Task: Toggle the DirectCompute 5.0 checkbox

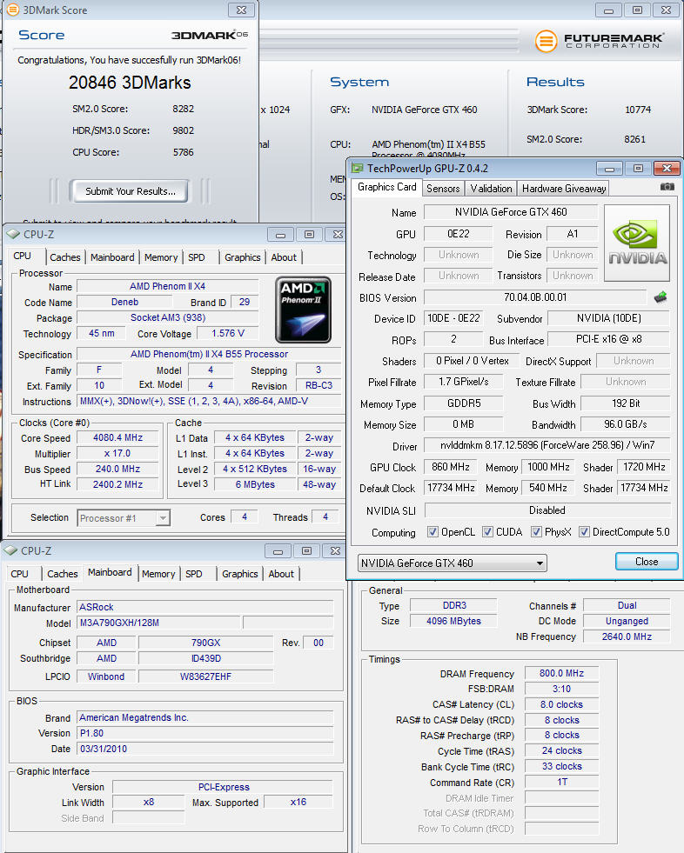Action: point(584,532)
